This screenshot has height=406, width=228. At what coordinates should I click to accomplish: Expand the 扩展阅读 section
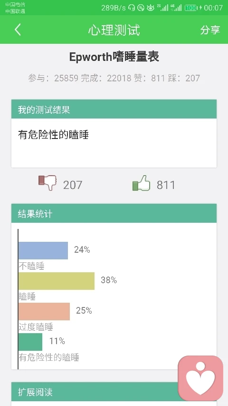coord(114,392)
